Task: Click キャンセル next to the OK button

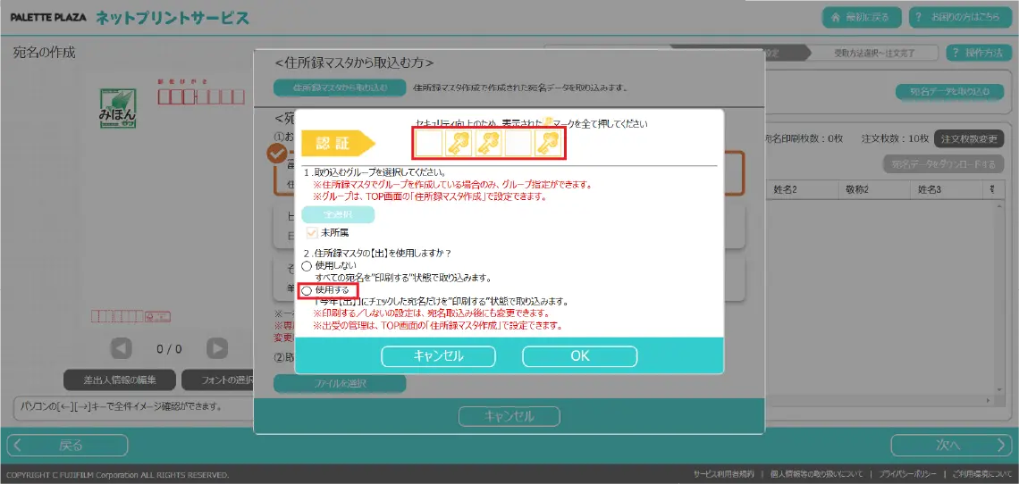Action: coord(439,356)
